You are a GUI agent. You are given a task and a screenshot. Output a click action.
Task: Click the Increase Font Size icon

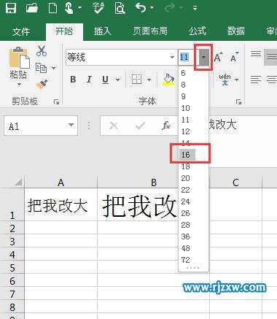click(x=218, y=57)
